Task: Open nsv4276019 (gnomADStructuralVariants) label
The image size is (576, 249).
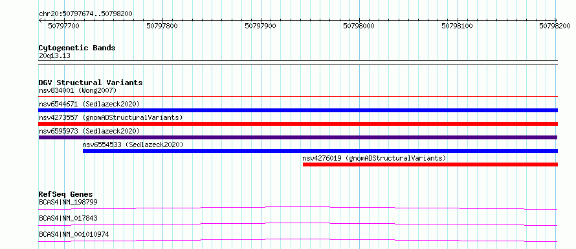Action: (x=374, y=158)
